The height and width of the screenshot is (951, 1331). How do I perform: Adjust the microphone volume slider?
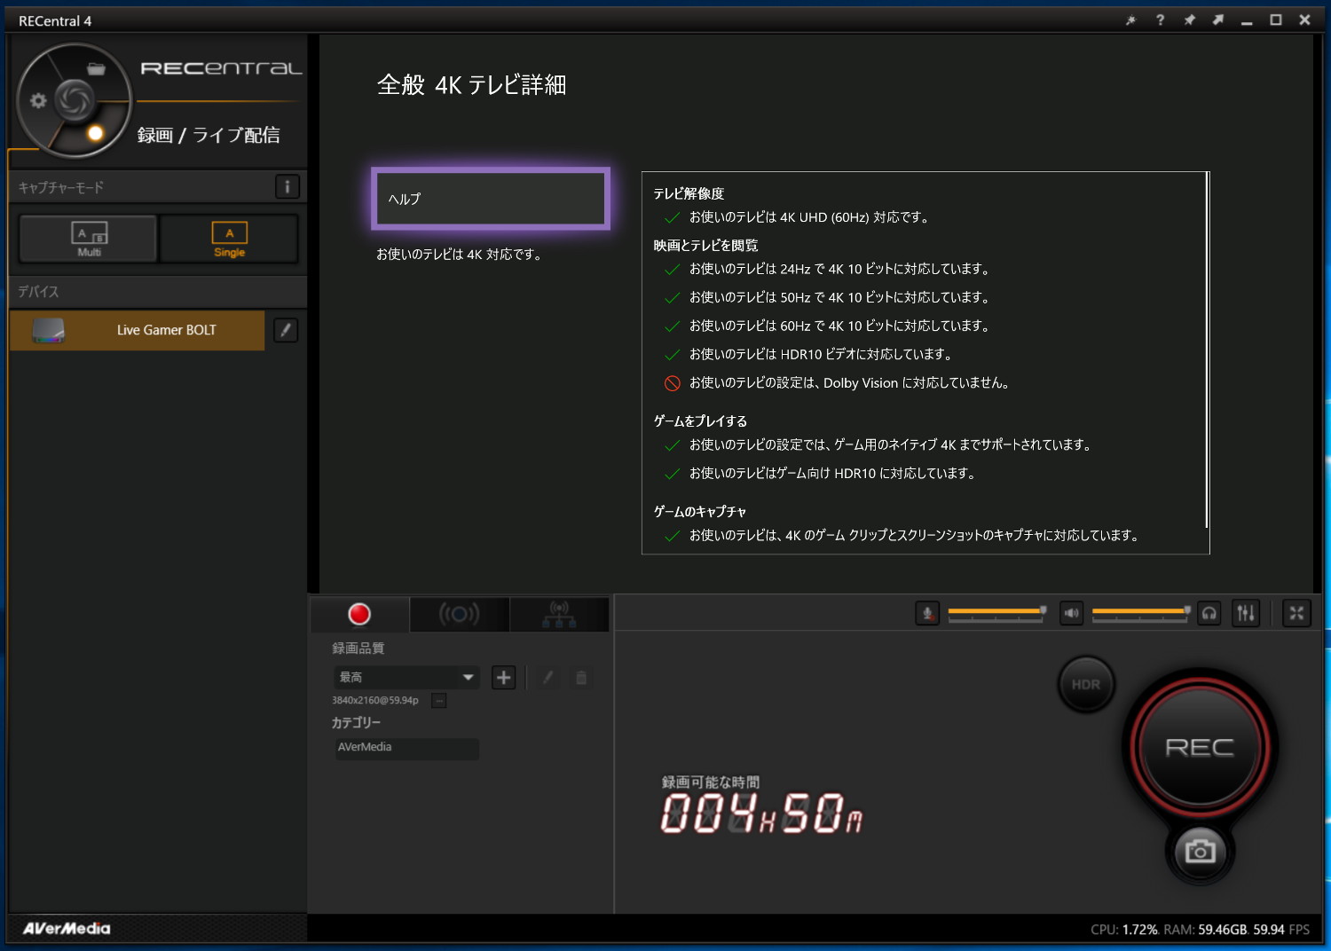coord(996,613)
